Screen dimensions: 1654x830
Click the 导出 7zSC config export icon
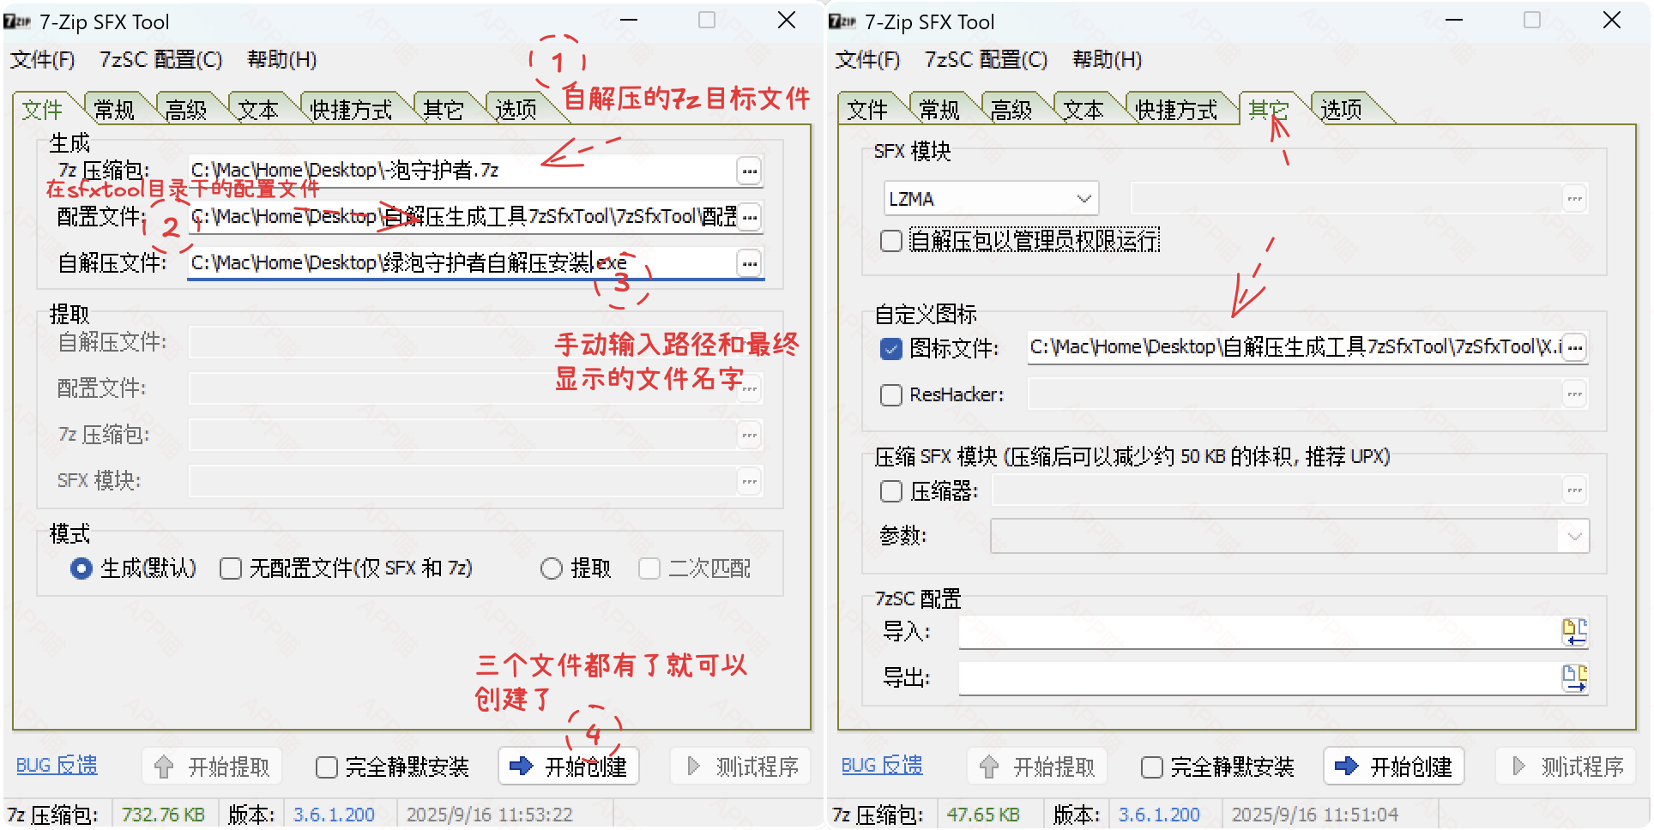click(x=1574, y=678)
